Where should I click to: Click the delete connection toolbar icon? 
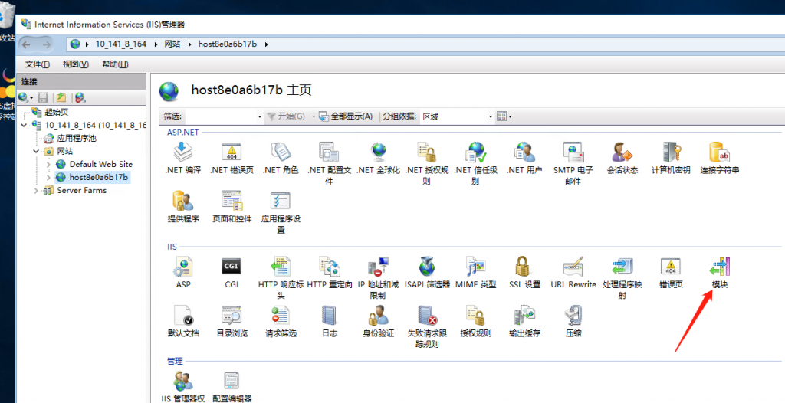click(80, 97)
